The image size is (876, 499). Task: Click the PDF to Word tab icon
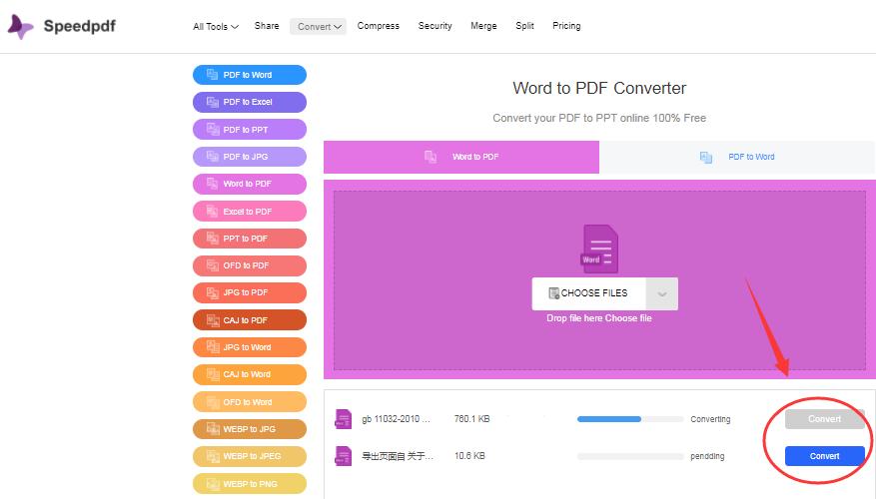pyautogui.click(x=706, y=158)
